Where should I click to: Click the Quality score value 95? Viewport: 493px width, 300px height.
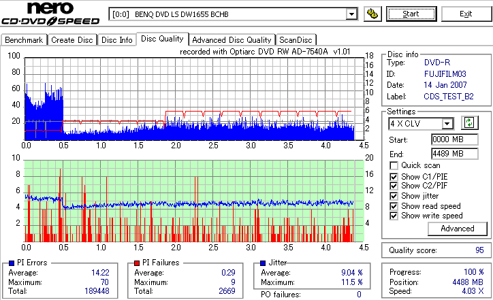coord(479,250)
